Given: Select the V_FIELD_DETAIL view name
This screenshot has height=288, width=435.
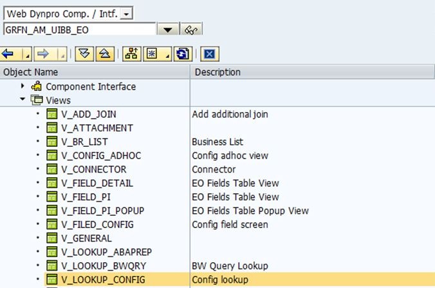Looking at the screenshot, I should pyautogui.click(x=97, y=183).
